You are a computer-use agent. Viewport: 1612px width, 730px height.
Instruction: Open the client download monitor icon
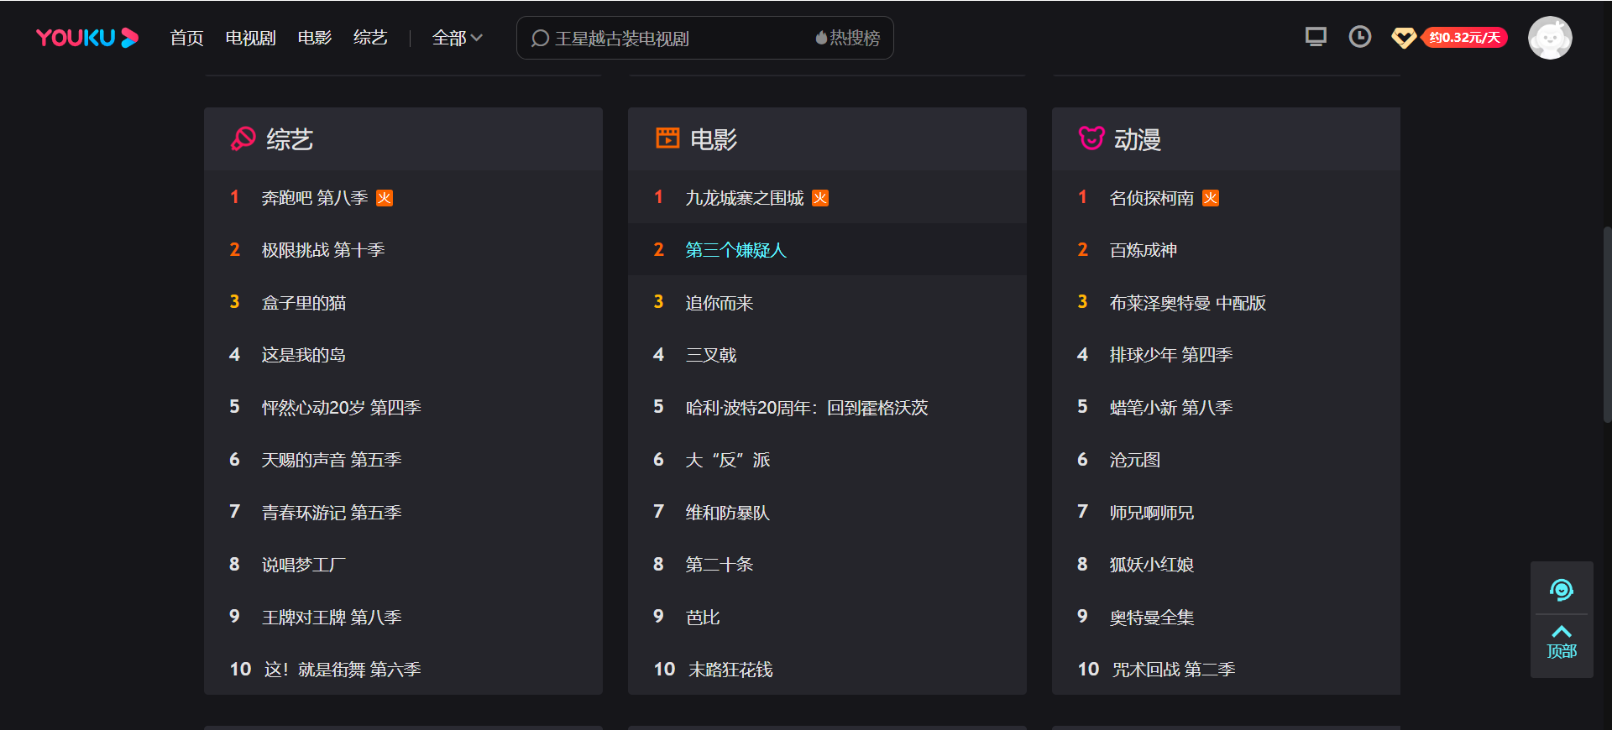point(1316,37)
